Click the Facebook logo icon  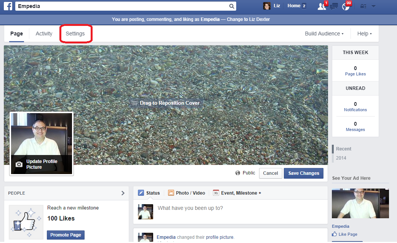(8, 6)
